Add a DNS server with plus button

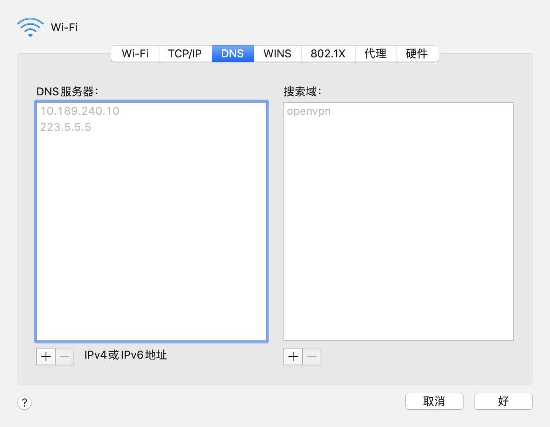46,357
